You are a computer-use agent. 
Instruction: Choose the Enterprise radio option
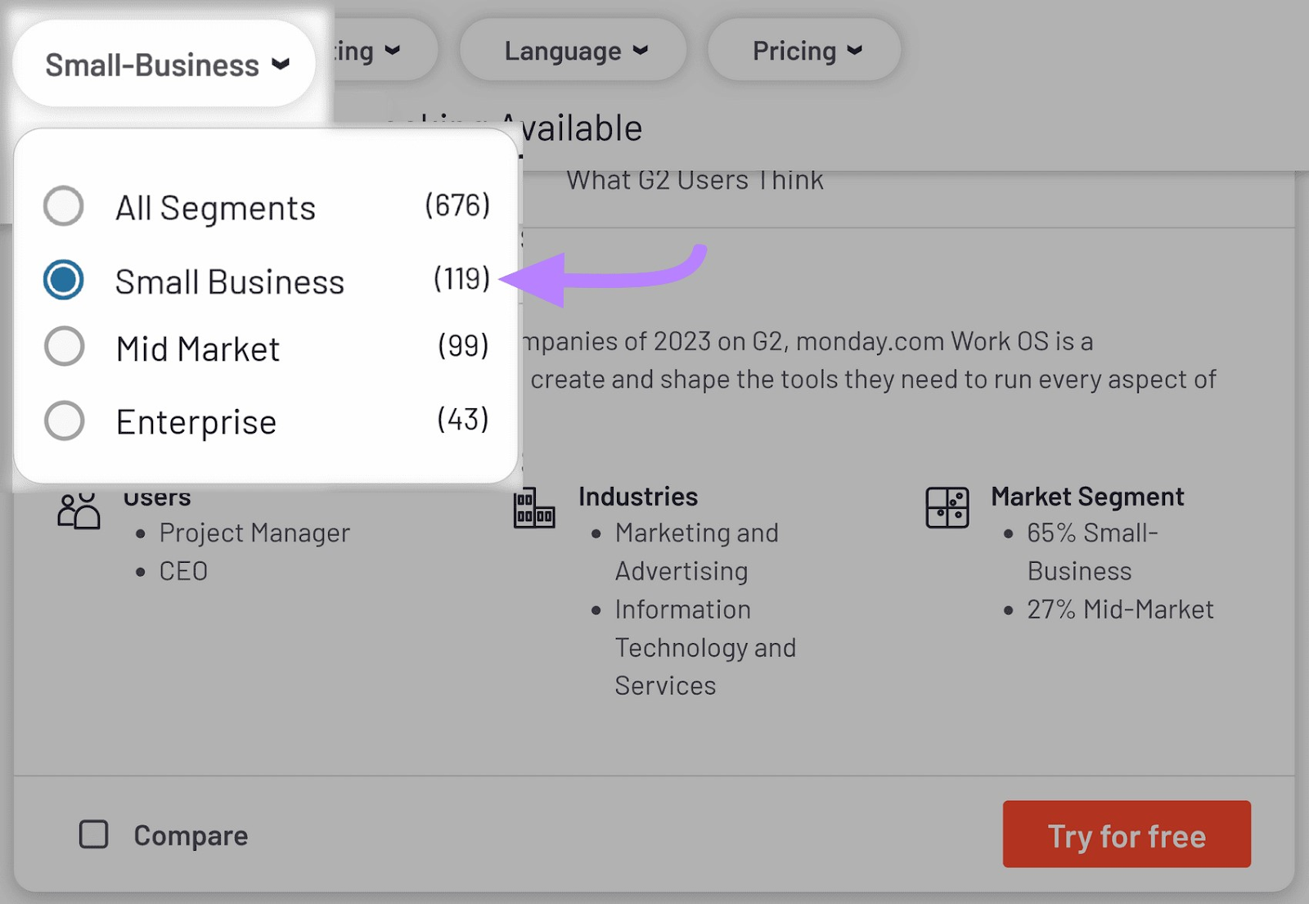[x=64, y=421]
